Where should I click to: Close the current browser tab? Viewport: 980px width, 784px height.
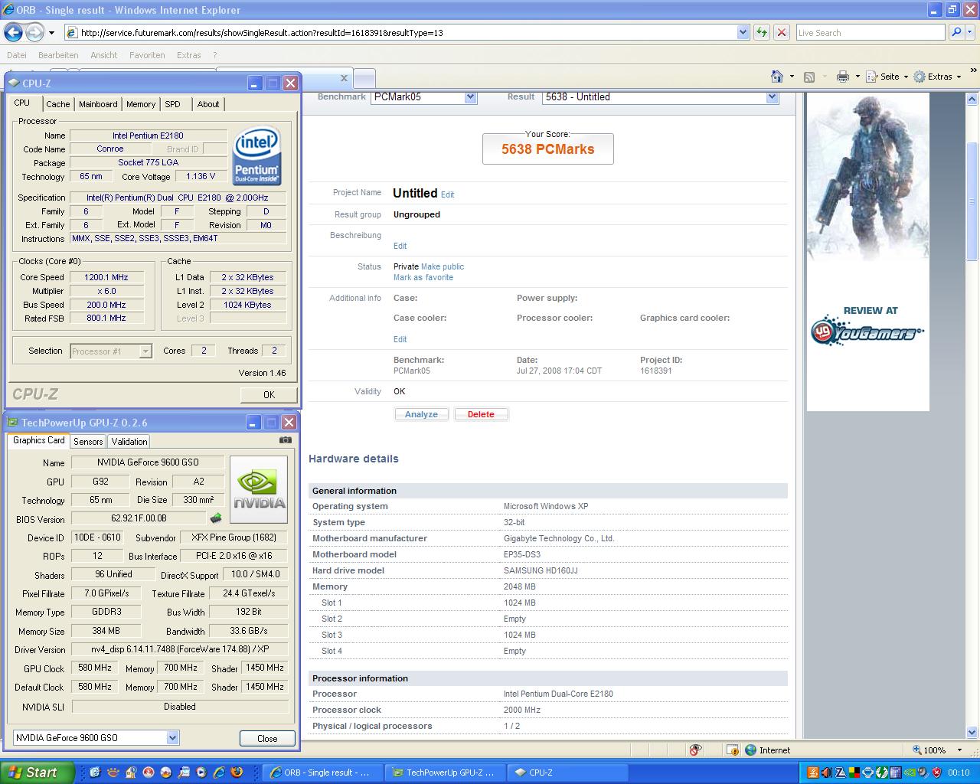344,77
